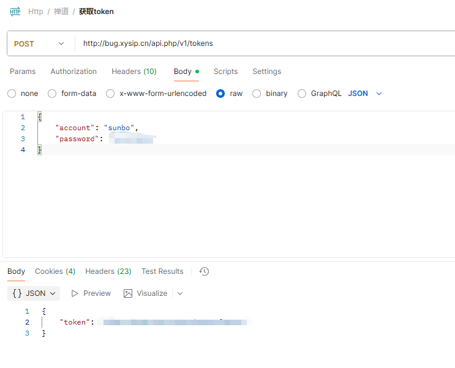Screen dimensions: 455x368
Task: Open the response JSON format dropdown
Action: coord(34,293)
